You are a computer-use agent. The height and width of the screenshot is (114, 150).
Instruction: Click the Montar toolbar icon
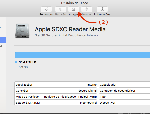click(87, 9)
